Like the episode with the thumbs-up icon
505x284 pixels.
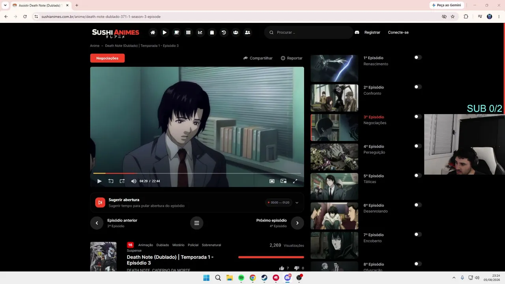[x=282, y=268]
